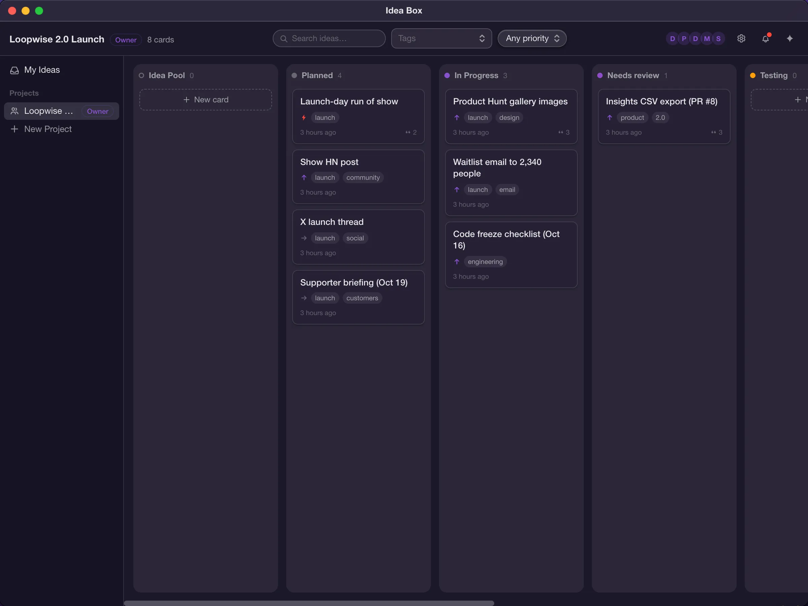This screenshot has height=606, width=808.
Task: Click comments count on Insights CSV export card
Action: point(716,132)
